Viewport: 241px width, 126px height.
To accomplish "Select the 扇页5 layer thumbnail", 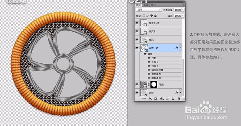I will click(144, 31).
